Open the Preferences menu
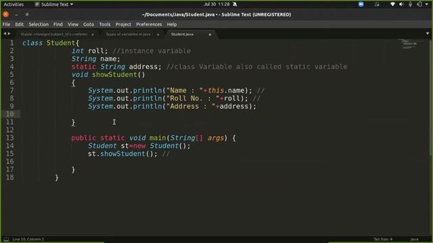 (x=149, y=24)
